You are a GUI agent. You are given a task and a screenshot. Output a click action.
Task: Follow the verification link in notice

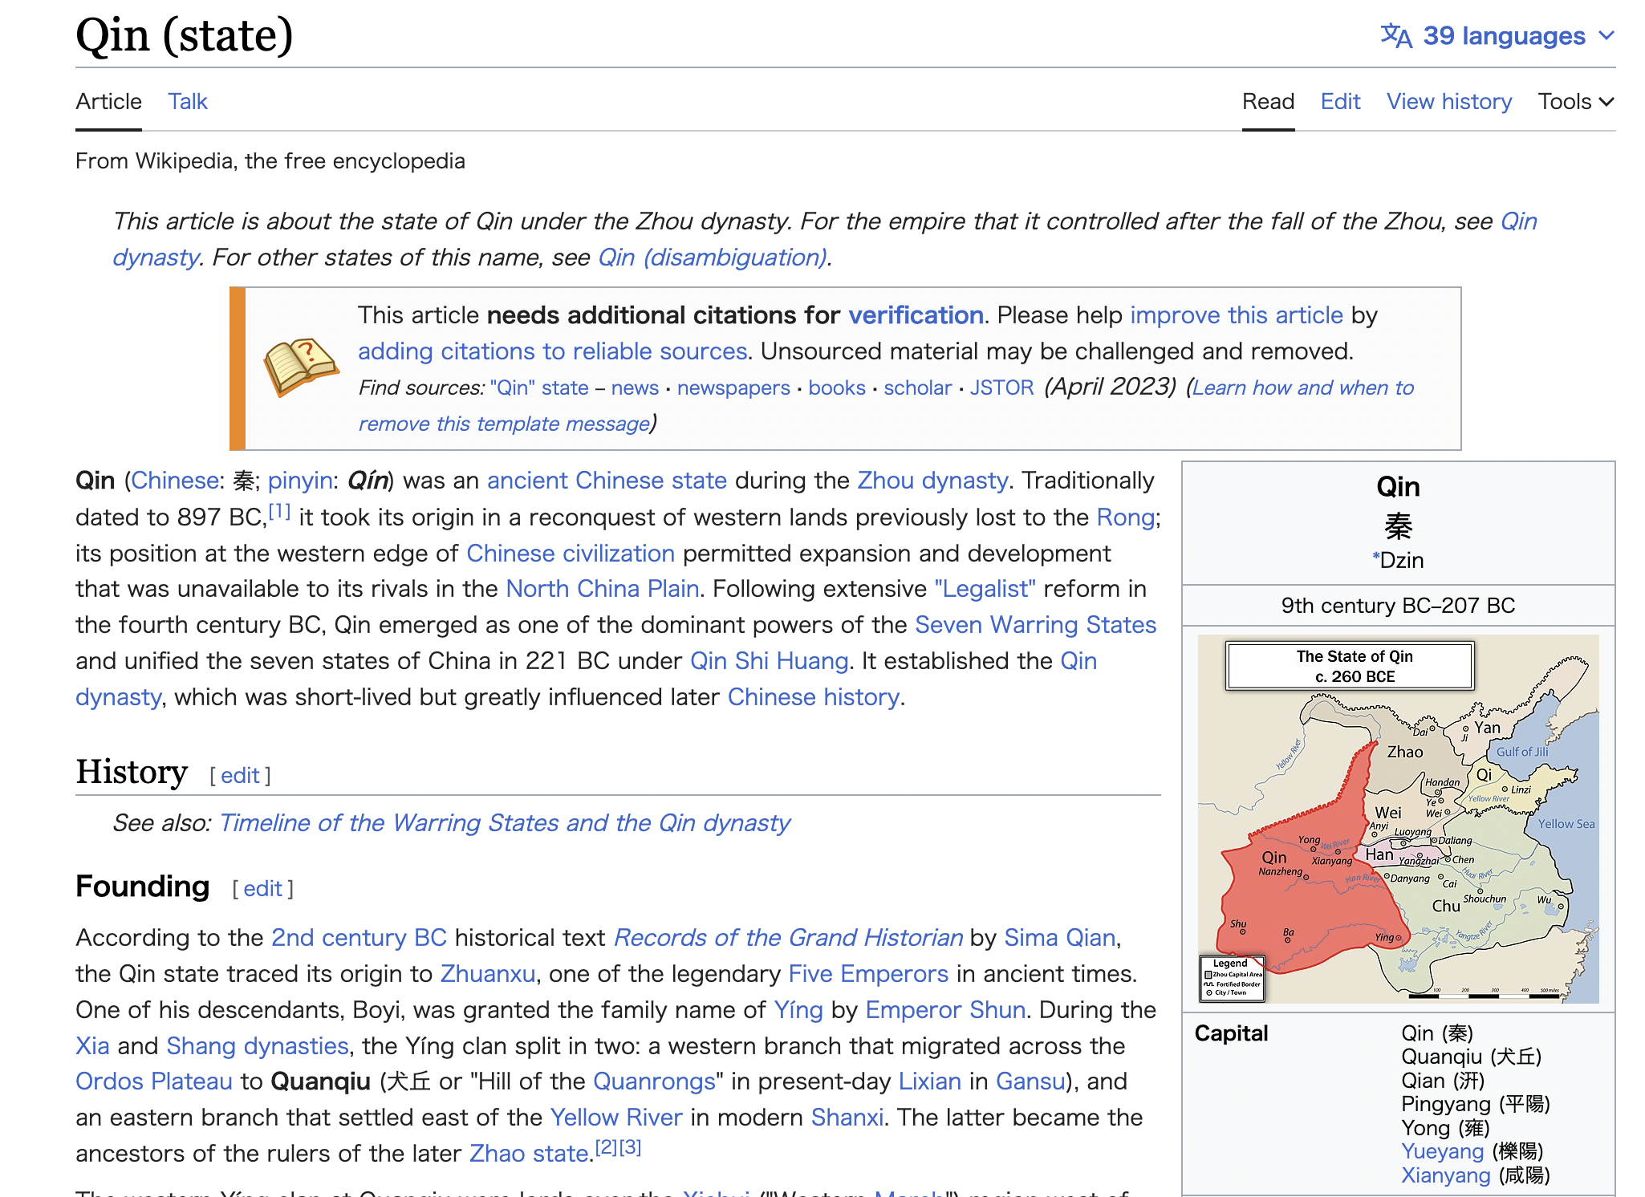(x=916, y=314)
